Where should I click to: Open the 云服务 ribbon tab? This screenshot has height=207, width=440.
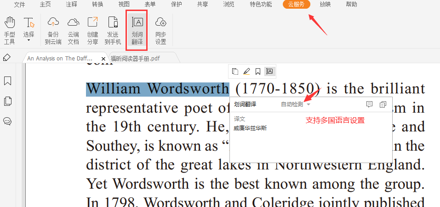[296, 5]
